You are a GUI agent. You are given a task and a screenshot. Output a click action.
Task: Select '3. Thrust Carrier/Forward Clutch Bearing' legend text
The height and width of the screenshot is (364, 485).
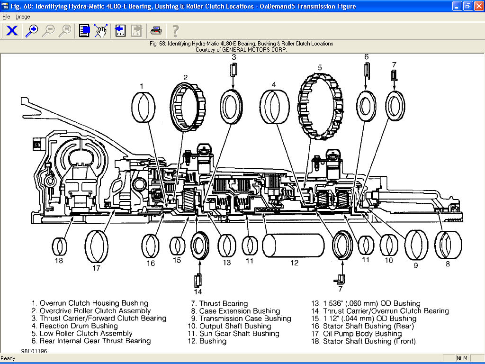99,318
